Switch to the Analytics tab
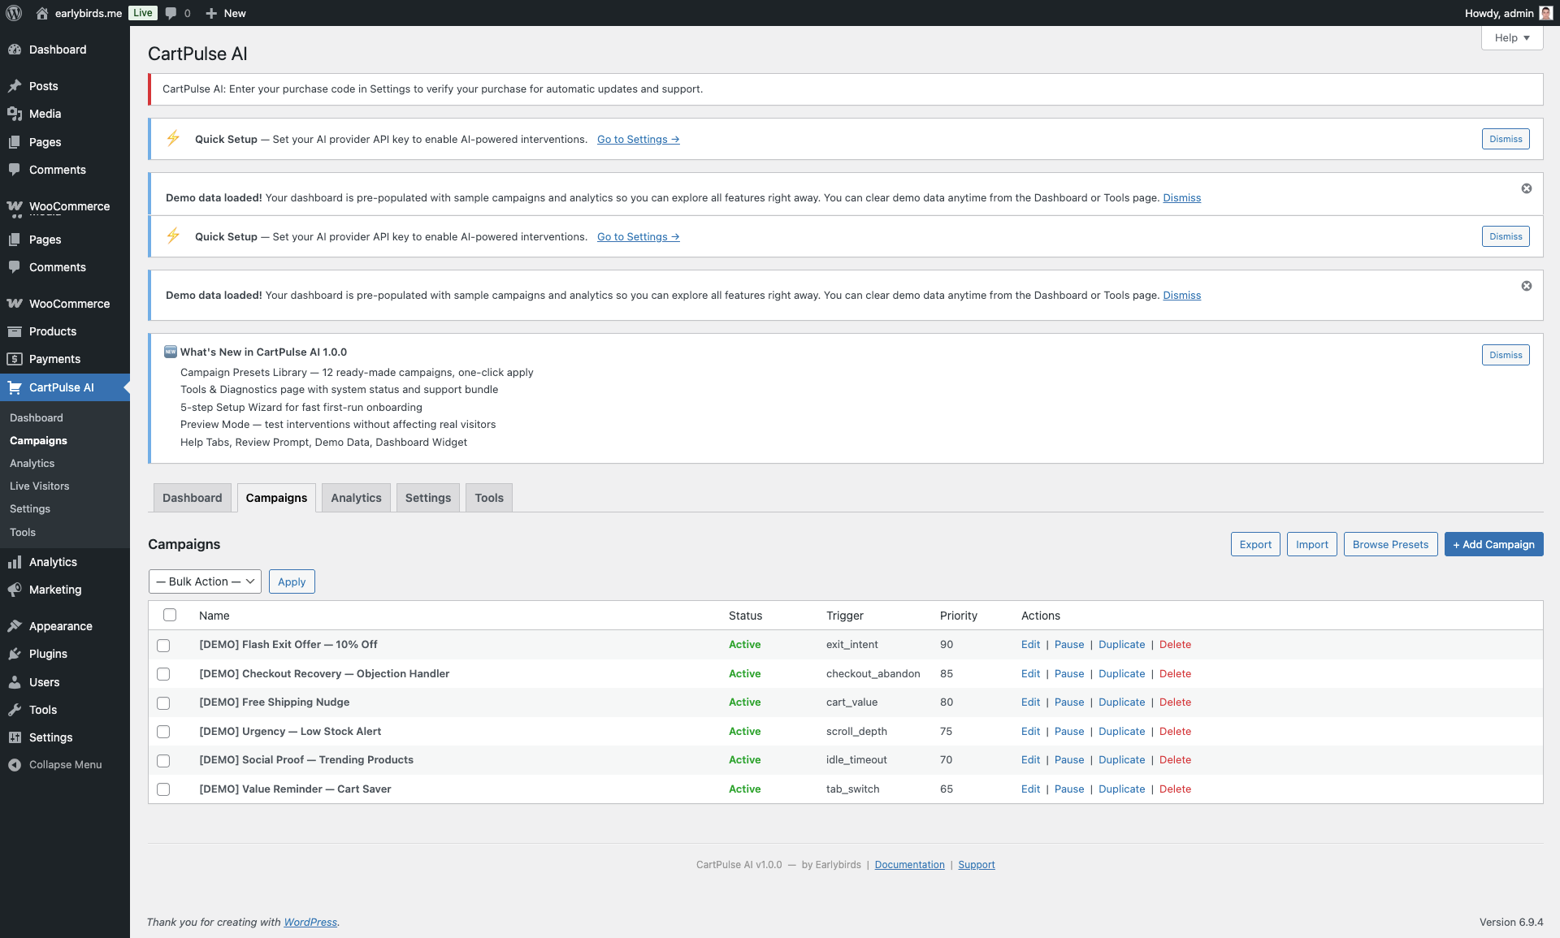Image resolution: width=1560 pixels, height=938 pixels. coord(356,498)
